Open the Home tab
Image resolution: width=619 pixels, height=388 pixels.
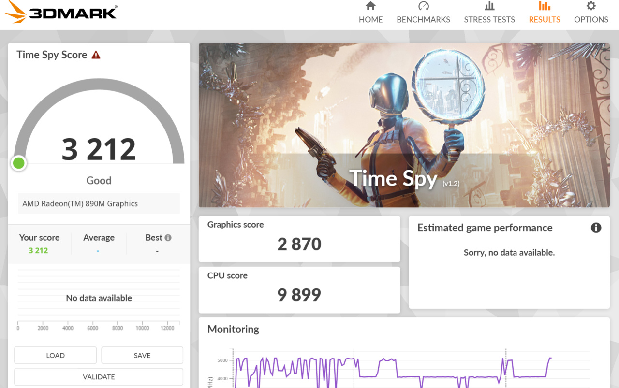tap(370, 13)
